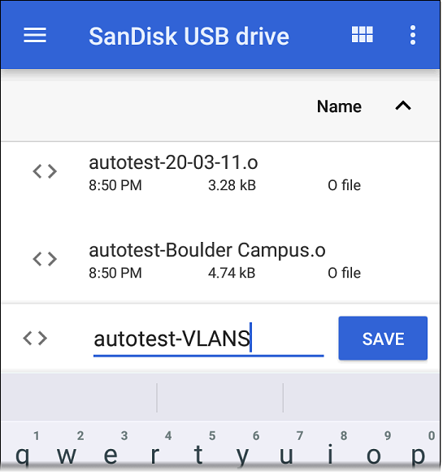
Task: Tap the middle keyboard suggestion slot
Action: pos(219,397)
